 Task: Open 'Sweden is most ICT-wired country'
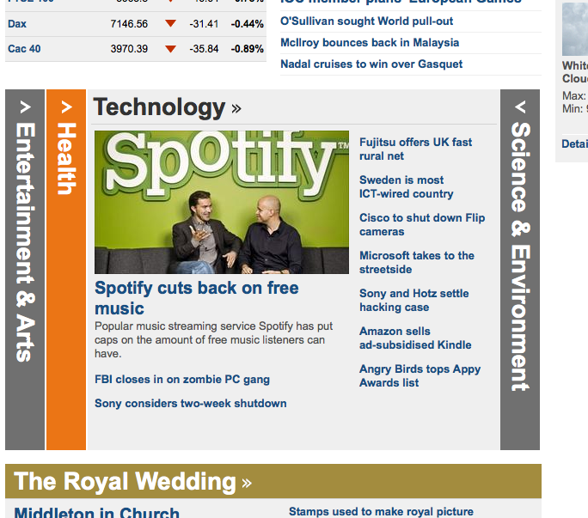coord(406,186)
